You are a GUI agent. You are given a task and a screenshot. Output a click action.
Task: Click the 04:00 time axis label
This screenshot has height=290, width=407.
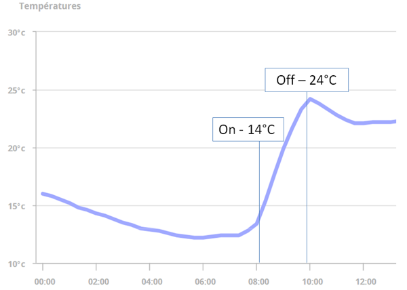tap(152, 281)
